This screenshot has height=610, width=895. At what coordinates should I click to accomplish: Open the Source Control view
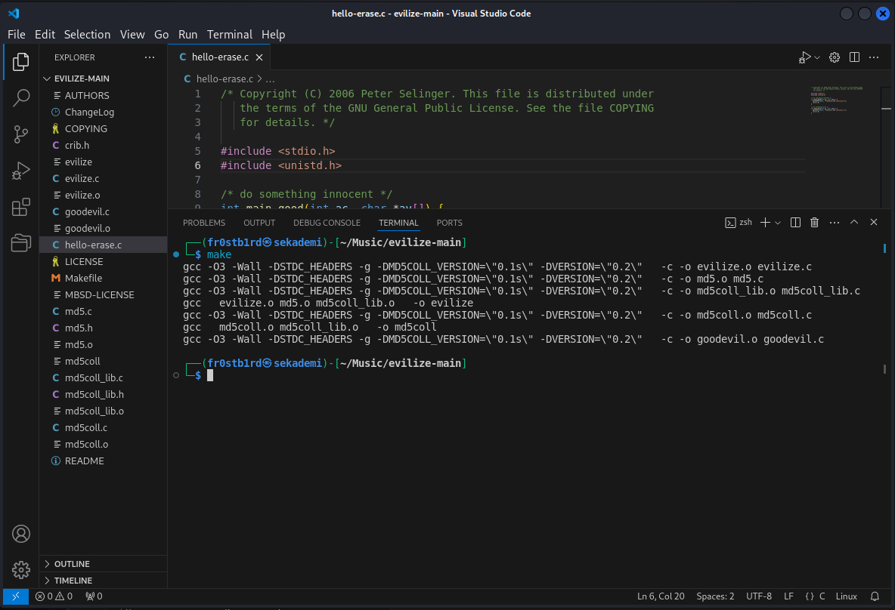pos(21,134)
